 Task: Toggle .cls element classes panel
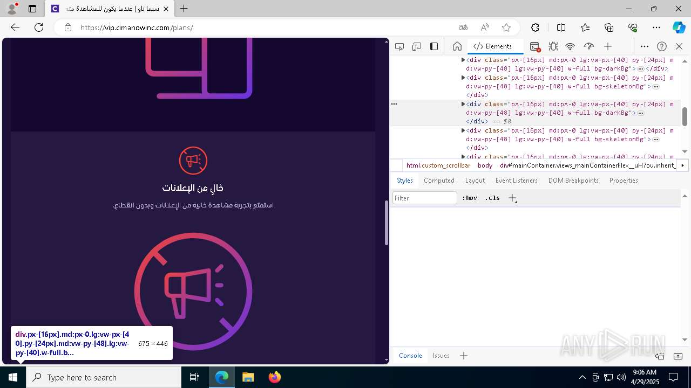pos(492,198)
